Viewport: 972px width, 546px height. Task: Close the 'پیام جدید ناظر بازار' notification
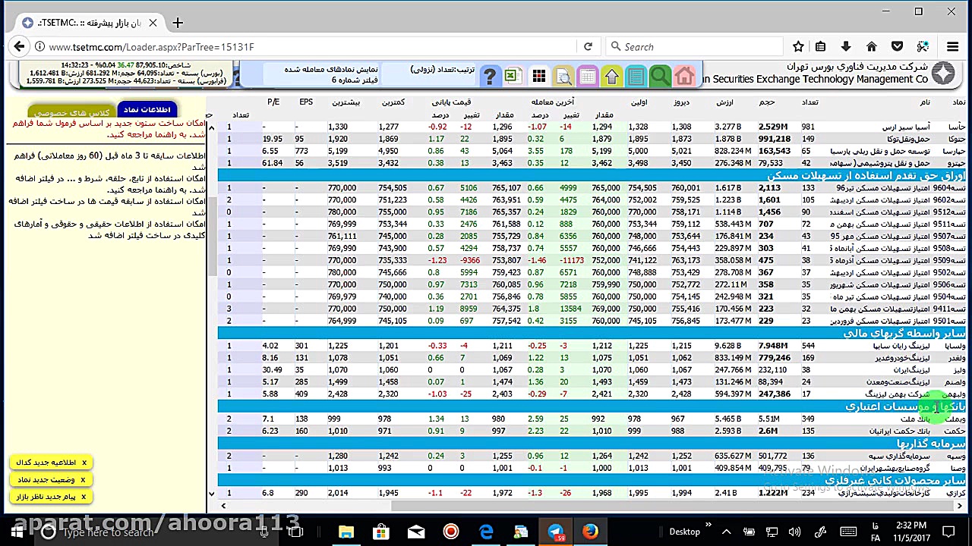pyautogui.click(x=84, y=497)
